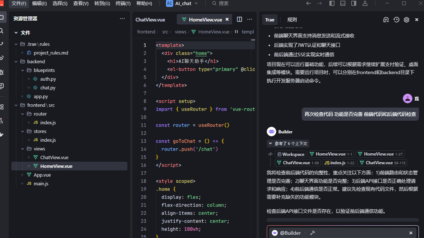This screenshot has width=424, height=238.
Task: Open auth.py file
Action: [x=48, y=79]
